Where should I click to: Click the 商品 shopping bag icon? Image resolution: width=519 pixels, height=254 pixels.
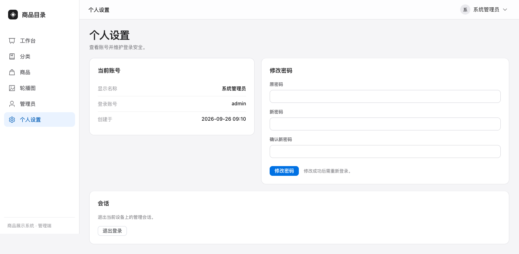[x=12, y=73]
